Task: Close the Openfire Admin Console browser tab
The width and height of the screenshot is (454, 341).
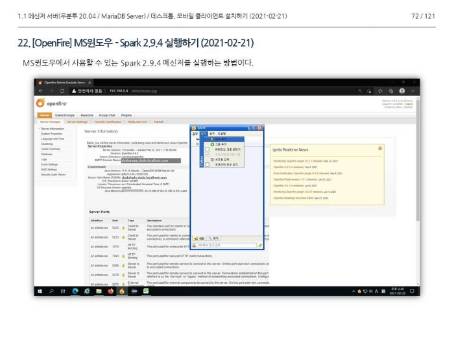Action: coord(90,82)
